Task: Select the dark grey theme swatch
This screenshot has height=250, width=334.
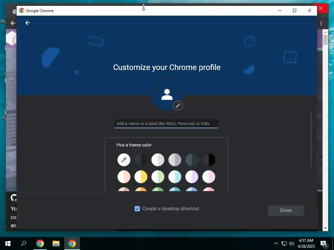Action: point(141,160)
